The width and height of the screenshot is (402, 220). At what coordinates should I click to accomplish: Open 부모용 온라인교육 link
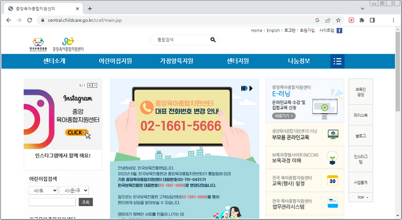click(291, 137)
